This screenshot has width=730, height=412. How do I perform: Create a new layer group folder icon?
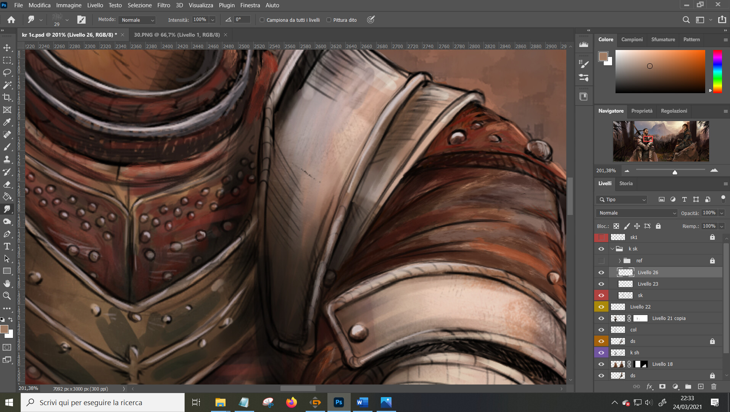[x=688, y=386]
